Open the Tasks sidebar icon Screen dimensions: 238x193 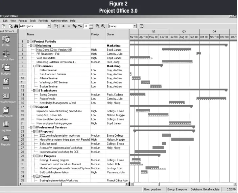click(6, 83)
